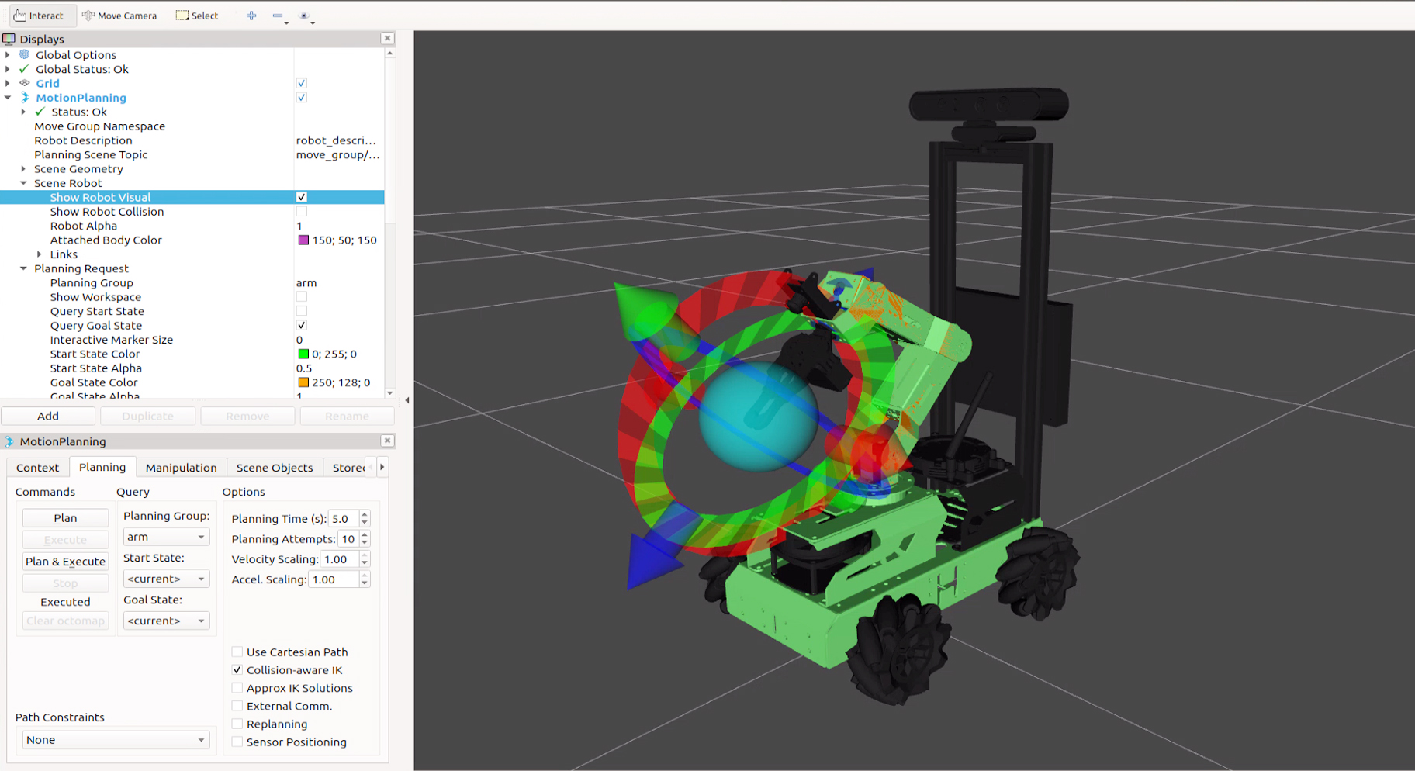Close the Displays panel
1415x771 pixels.
[x=387, y=38]
